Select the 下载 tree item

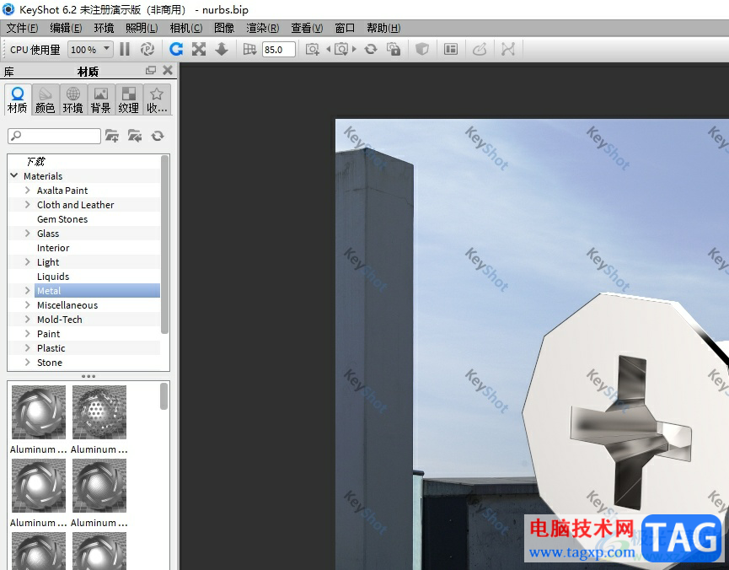[x=35, y=161]
